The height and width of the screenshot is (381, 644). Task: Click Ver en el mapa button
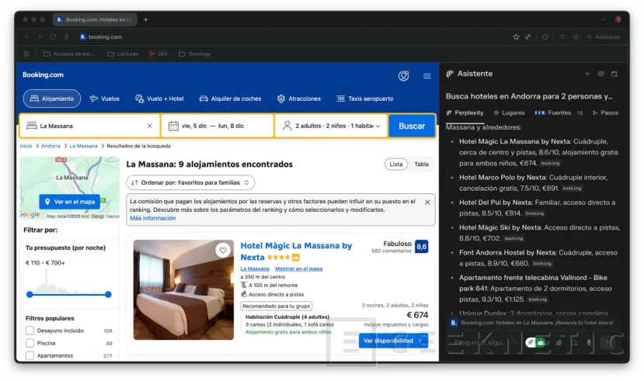[x=70, y=202]
